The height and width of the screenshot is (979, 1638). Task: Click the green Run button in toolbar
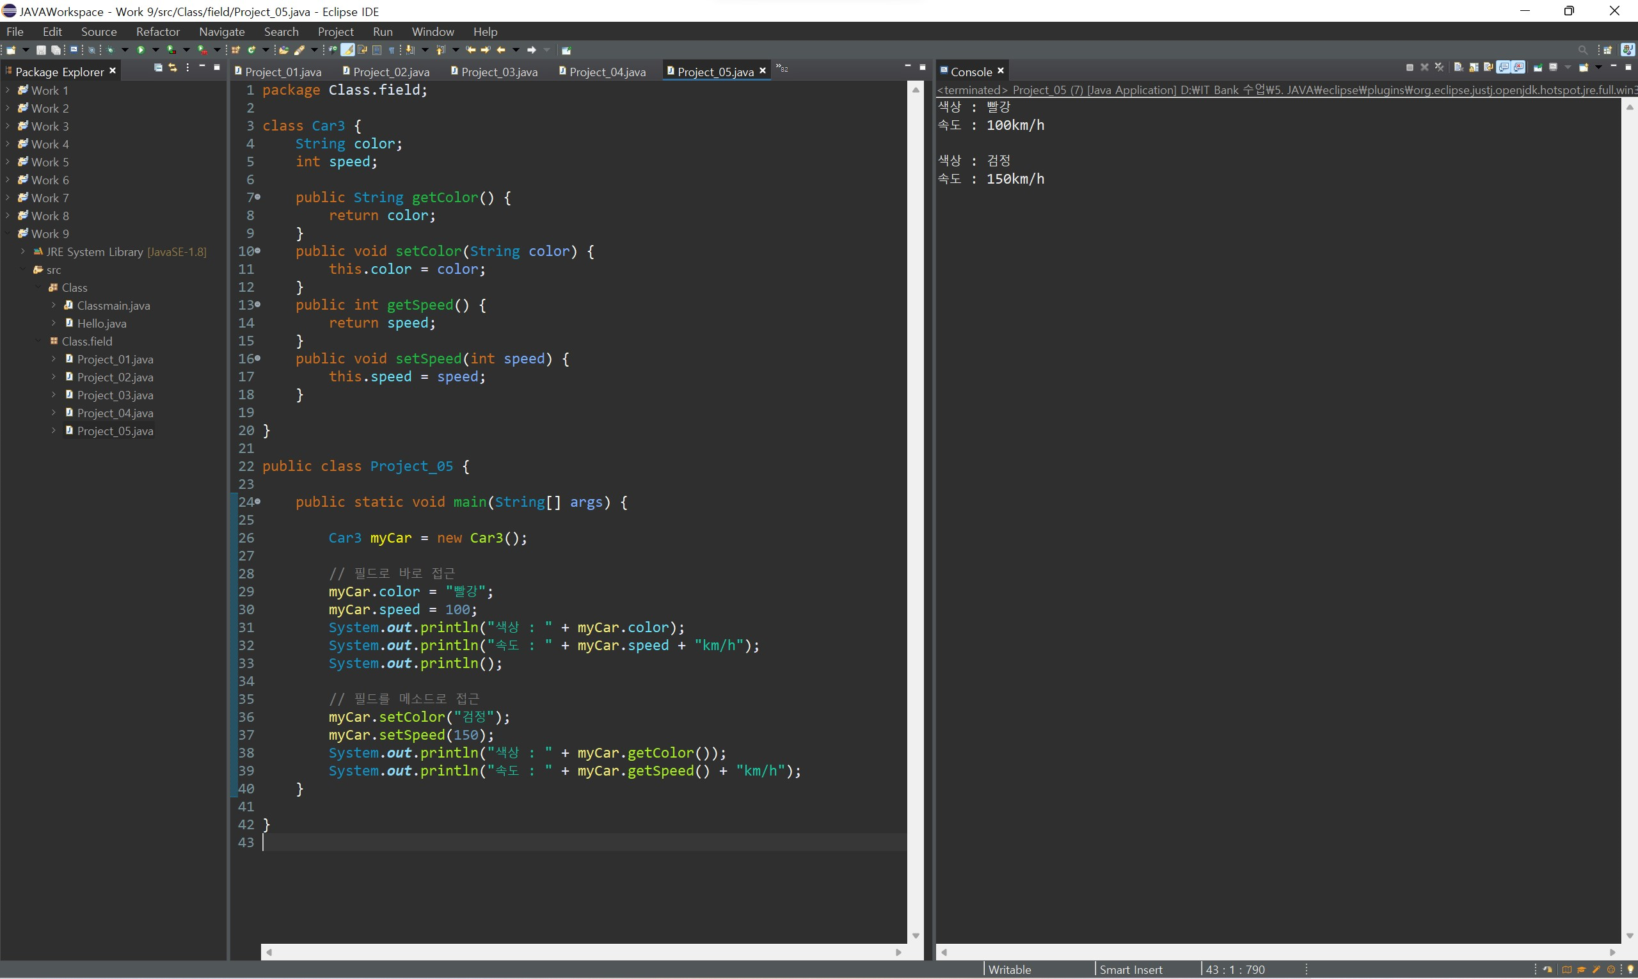[x=141, y=50]
